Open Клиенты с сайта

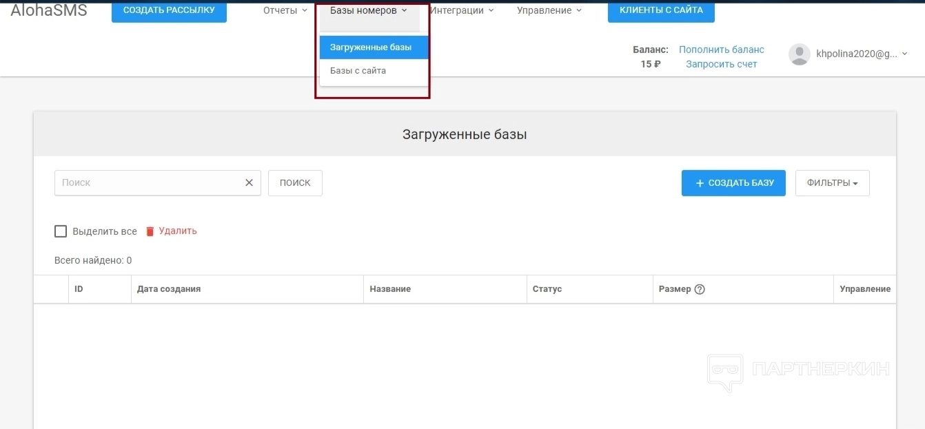(660, 10)
